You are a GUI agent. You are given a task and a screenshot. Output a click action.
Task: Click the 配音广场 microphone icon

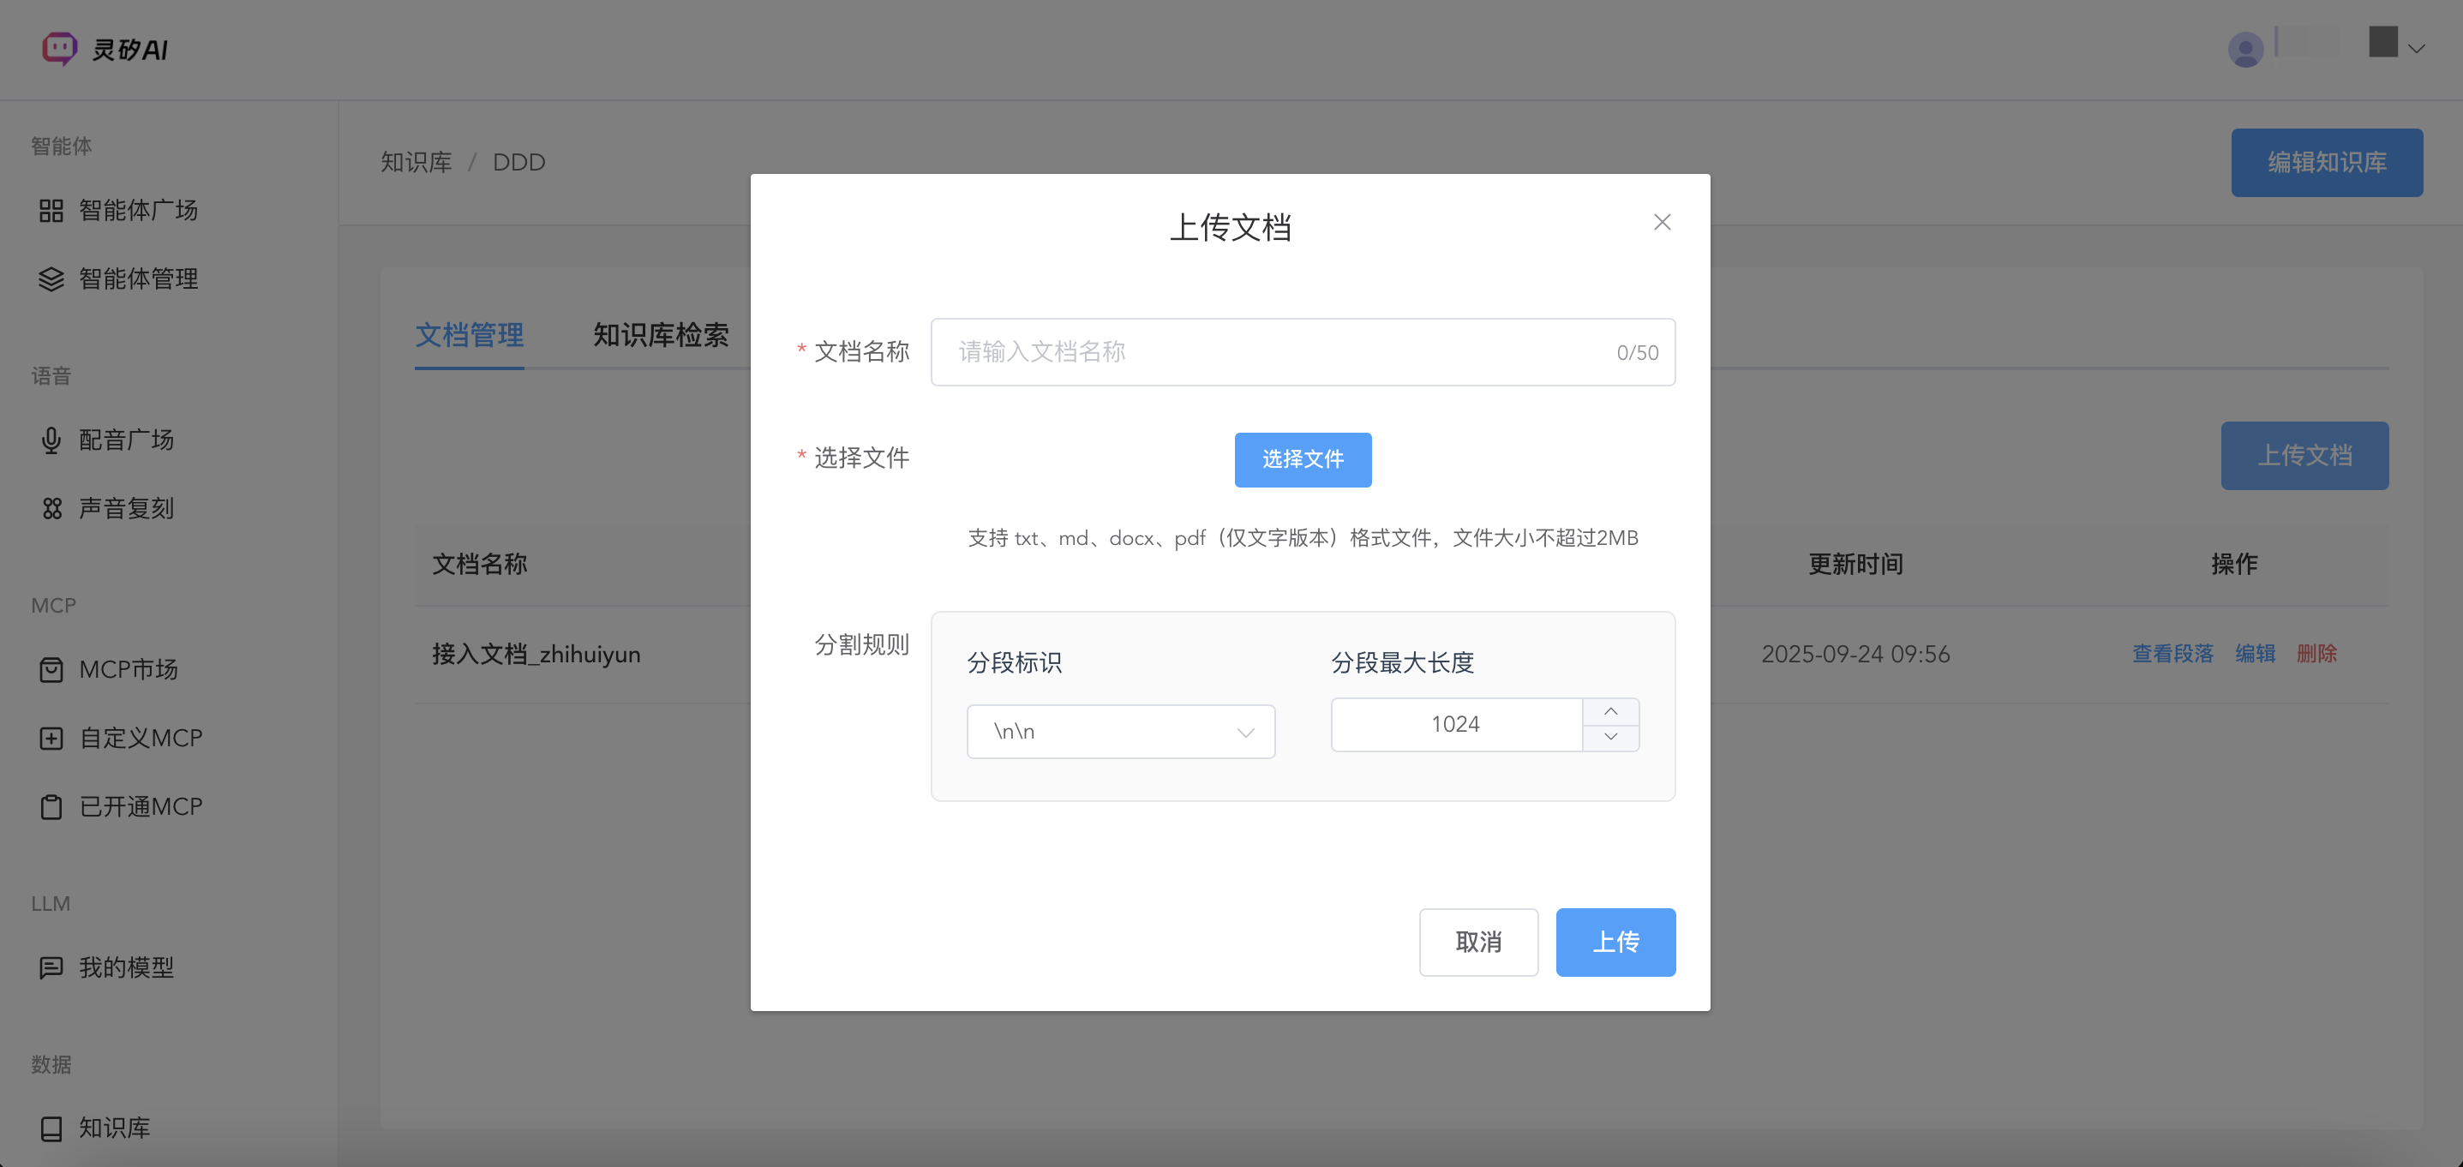(51, 440)
